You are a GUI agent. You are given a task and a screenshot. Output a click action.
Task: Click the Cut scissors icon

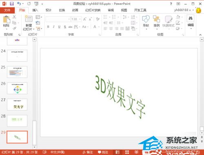[x=14, y=17]
